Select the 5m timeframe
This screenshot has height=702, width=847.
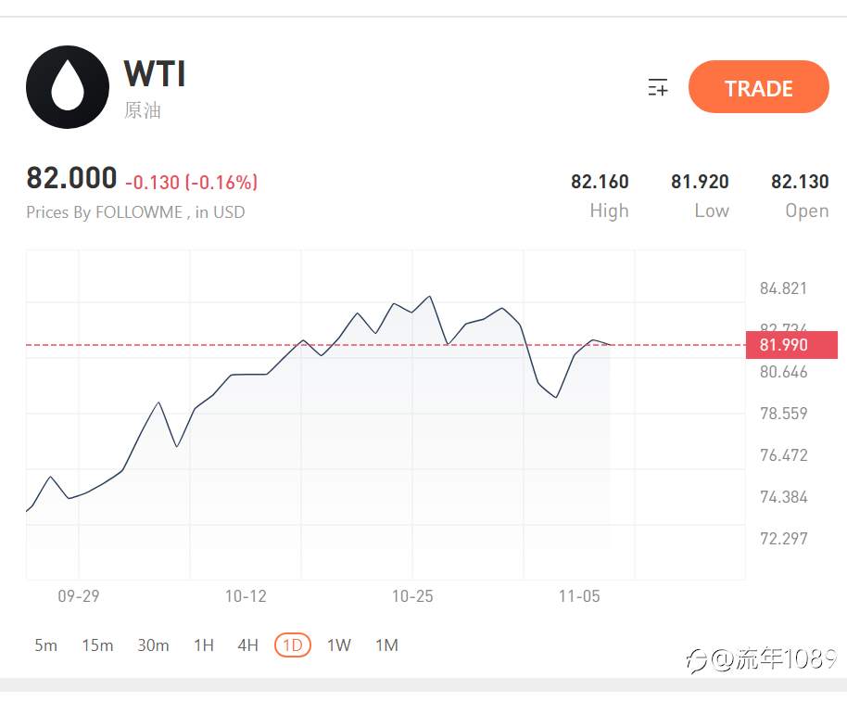click(46, 645)
